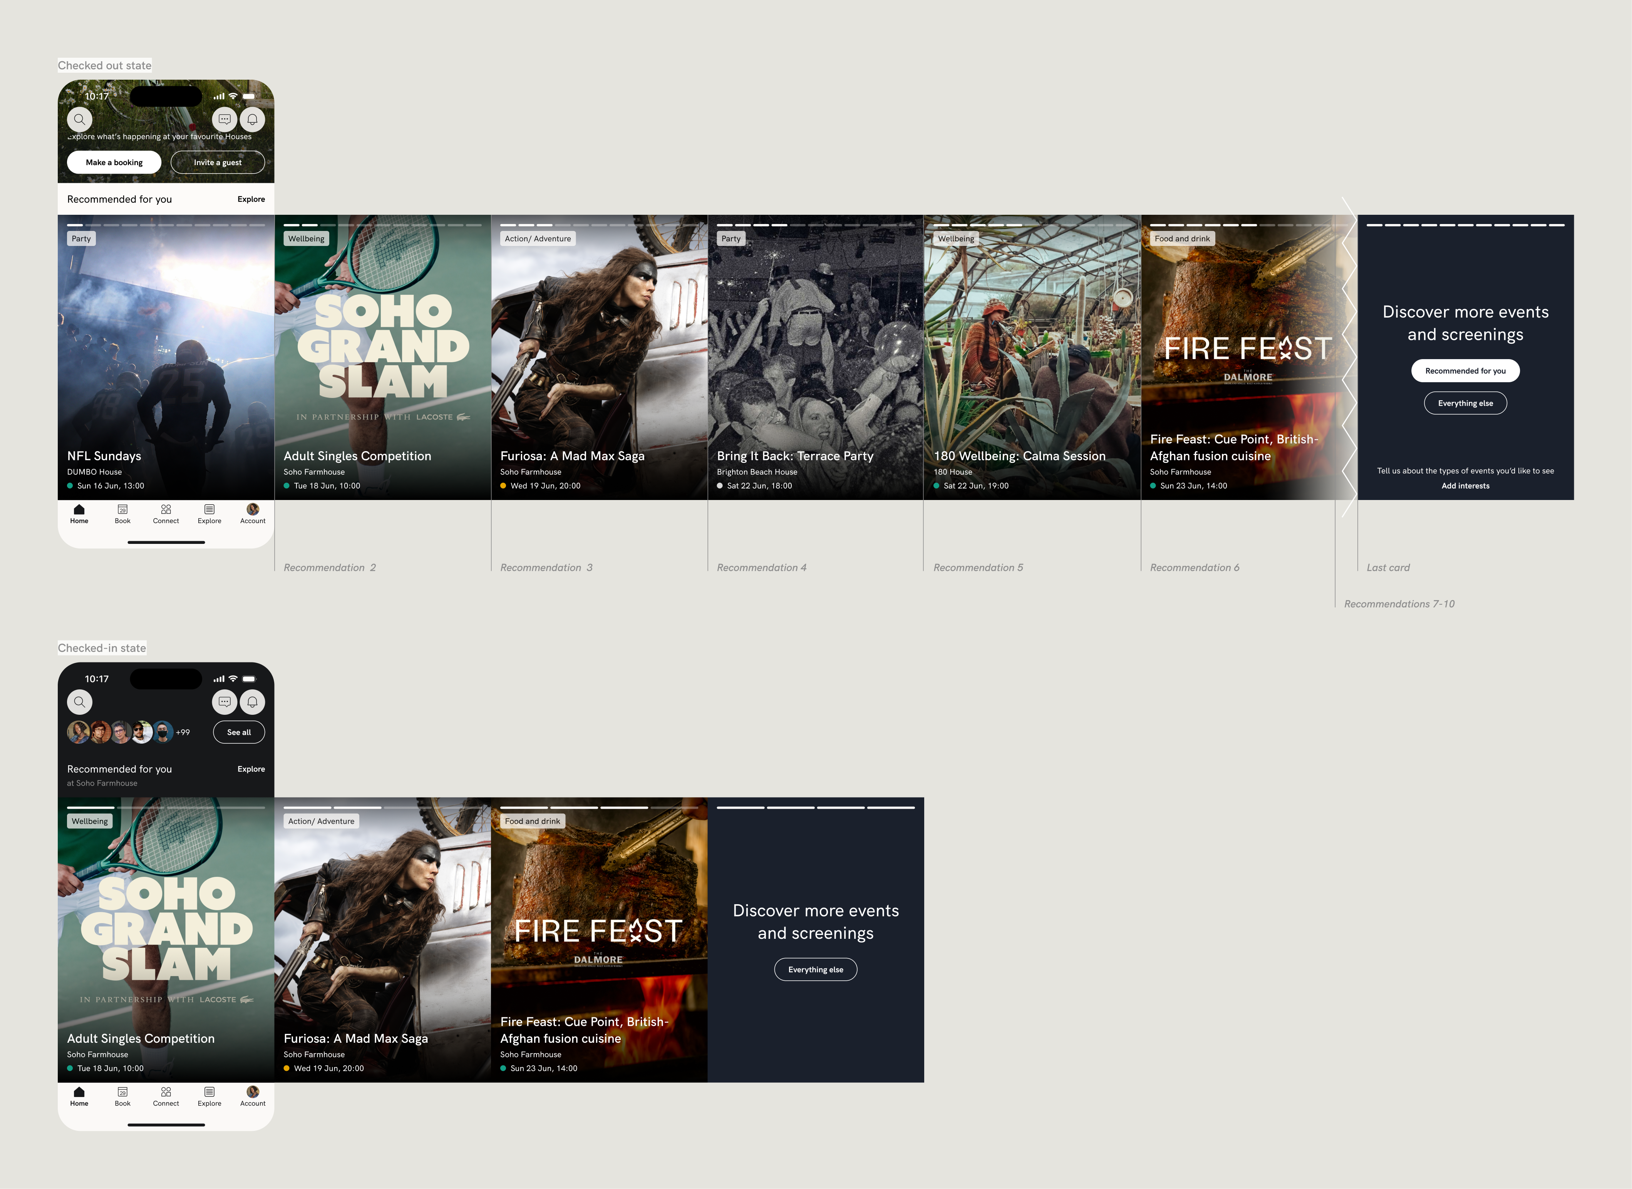Image resolution: width=1632 pixels, height=1189 pixels.
Task: Tap the notifications bell icon
Action: click(x=252, y=120)
